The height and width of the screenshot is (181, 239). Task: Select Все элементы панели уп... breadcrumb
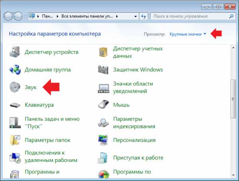point(87,16)
